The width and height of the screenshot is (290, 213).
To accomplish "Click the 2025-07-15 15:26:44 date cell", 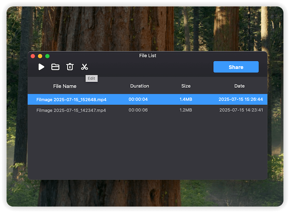I will click(x=240, y=100).
